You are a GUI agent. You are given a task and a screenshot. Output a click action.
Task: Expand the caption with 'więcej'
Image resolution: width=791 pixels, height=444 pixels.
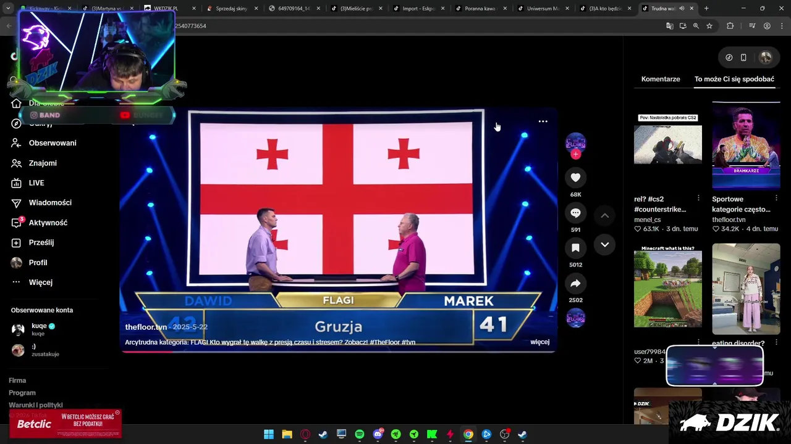tap(539, 342)
